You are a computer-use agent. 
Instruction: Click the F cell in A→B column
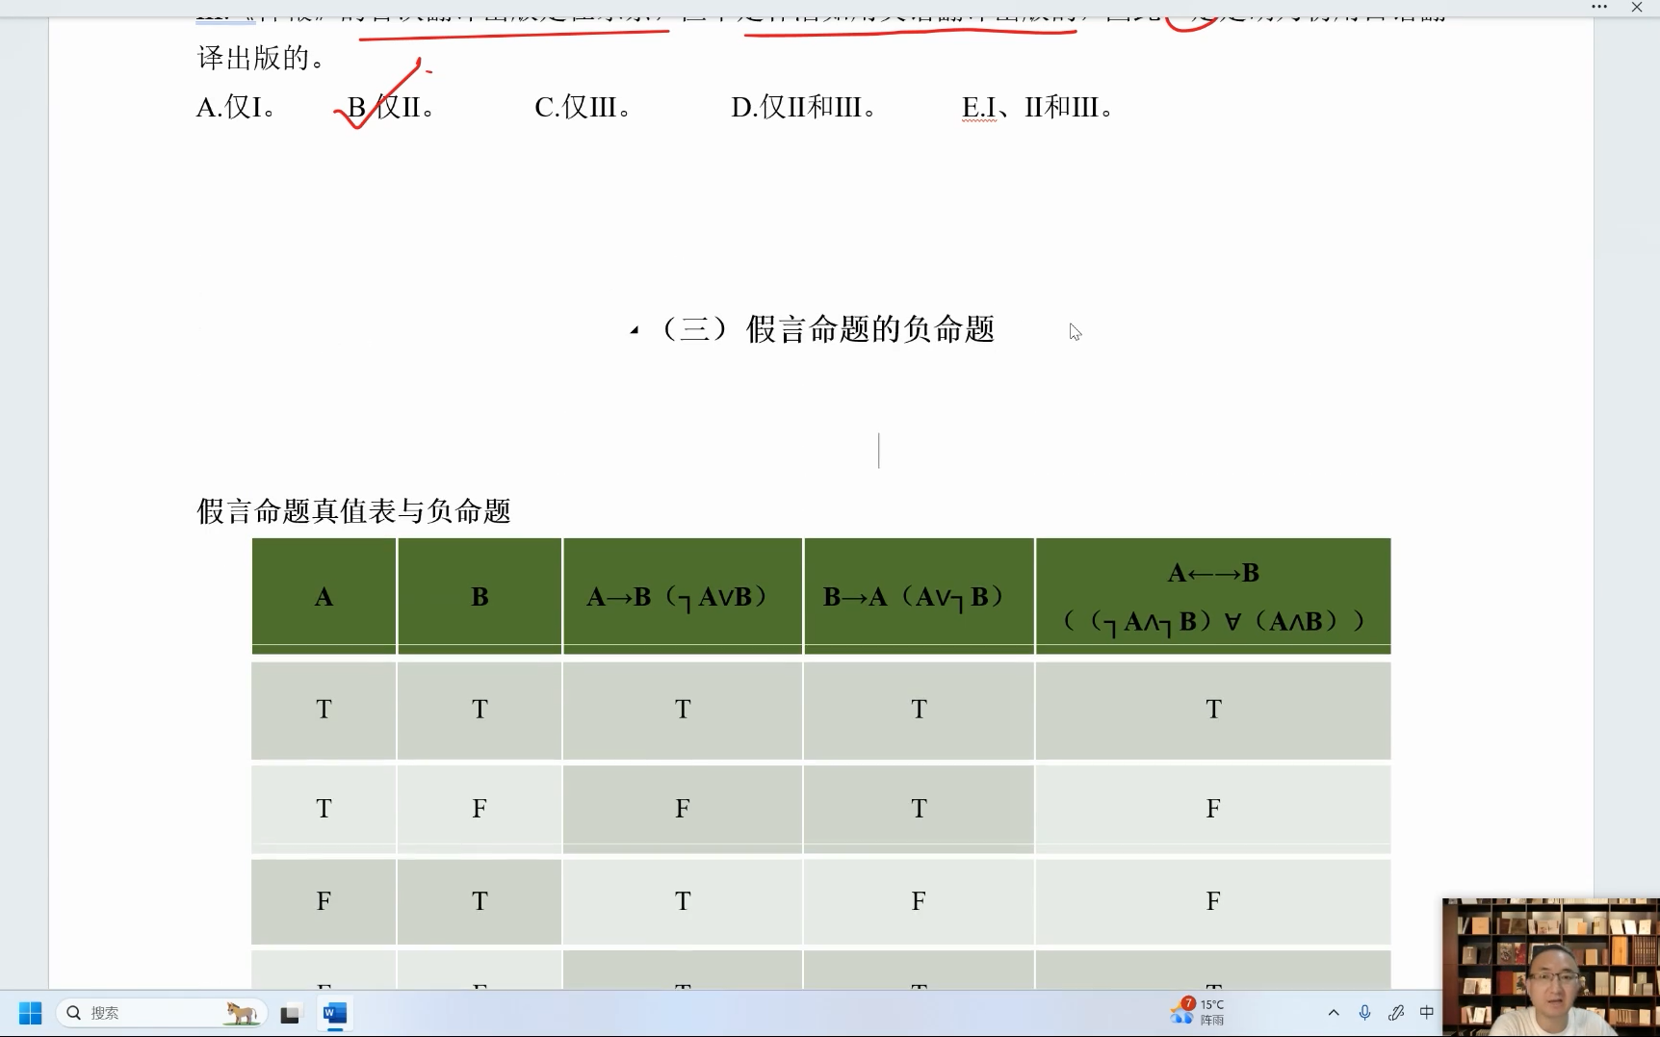click(x=683, y=809)
